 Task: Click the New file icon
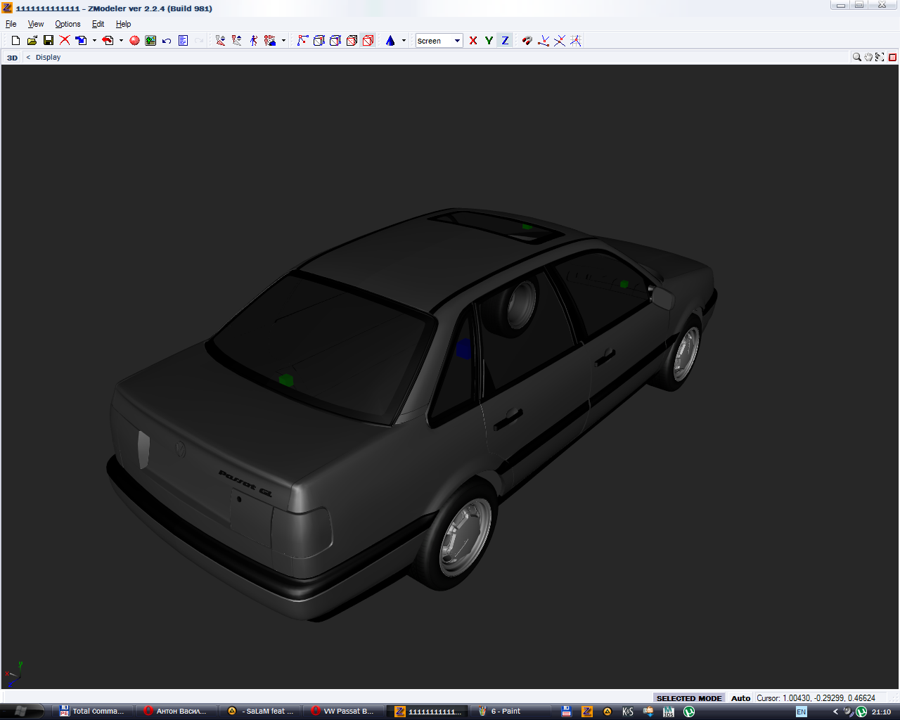tap(15, 41)
